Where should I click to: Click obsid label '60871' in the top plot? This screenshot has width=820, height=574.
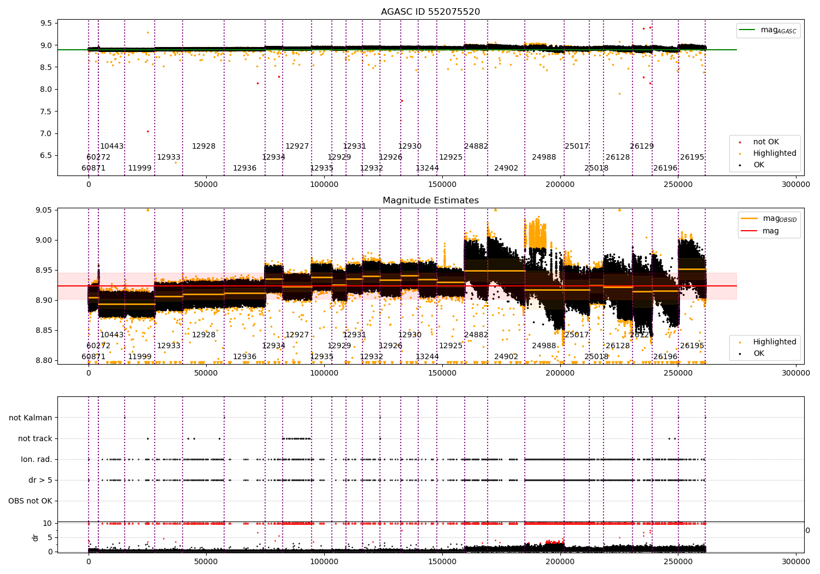click(x=93, y=168)
